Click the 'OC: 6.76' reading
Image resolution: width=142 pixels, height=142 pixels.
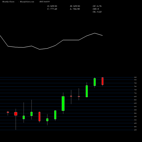97,6
